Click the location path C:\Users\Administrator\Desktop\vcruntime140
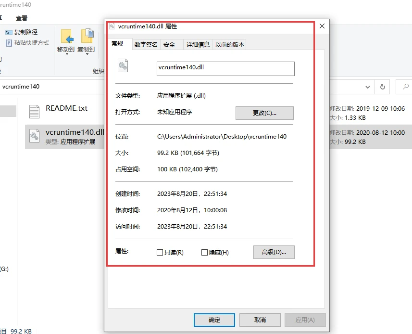 pos(222,137)
